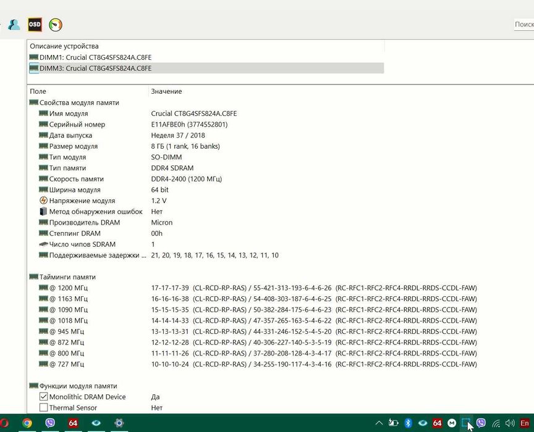The width and height of the screenshot is (534, 432).
Task: Open the eye app on the taskbar
Action: coord(96,423)
